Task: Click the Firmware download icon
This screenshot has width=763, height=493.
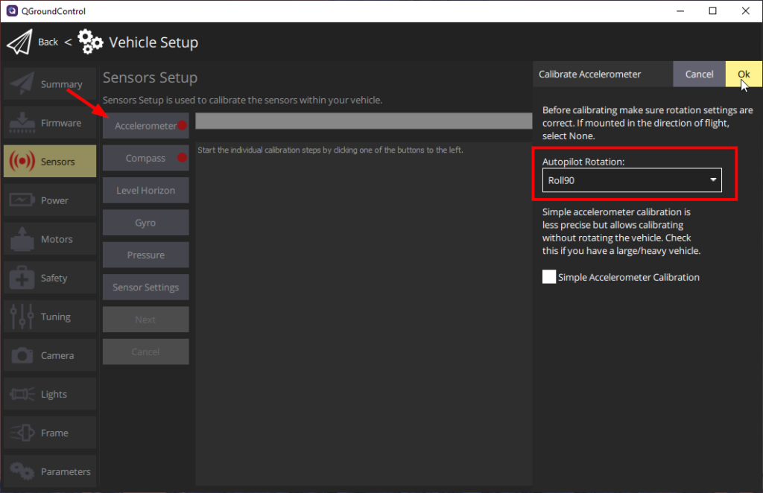Action: tap(22, 123)
